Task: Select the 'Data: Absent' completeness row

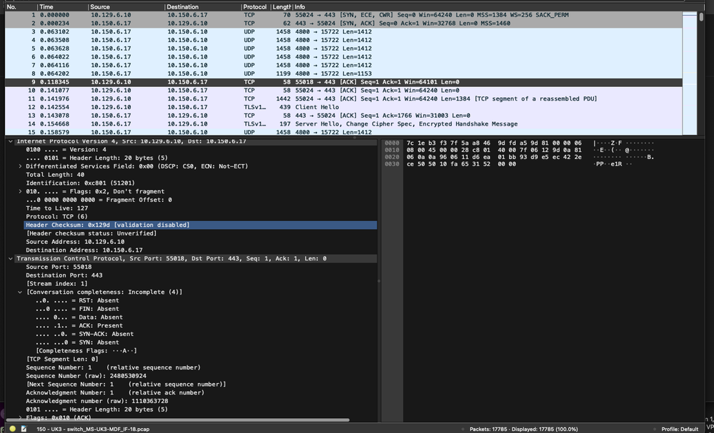Action: tap(79, 317)
